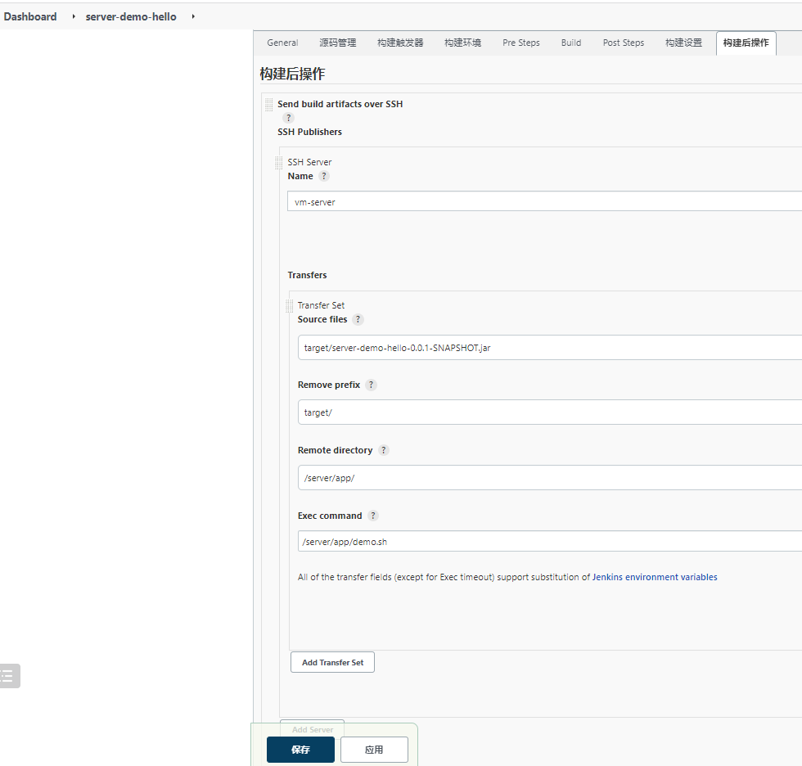
Task: Open help for Source files
Action: click(x=358, y=319)
